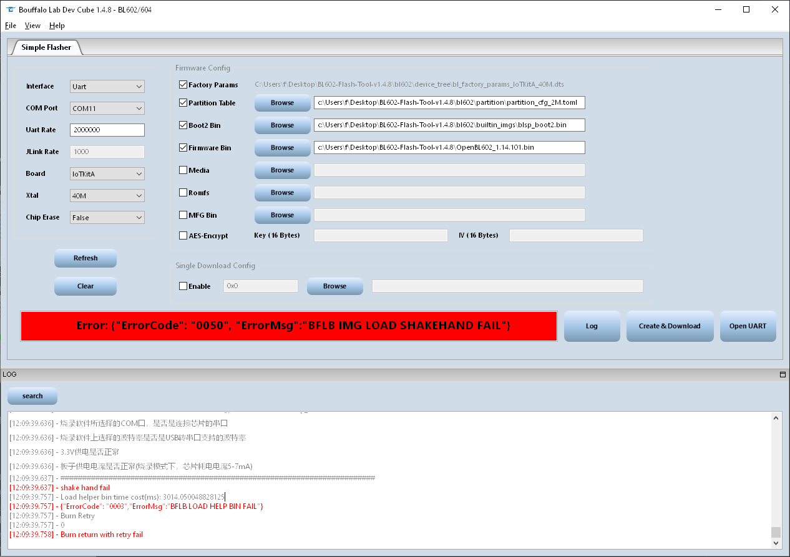Browse for the Romfs file

point(282,193)
